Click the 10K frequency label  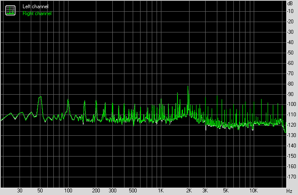(x=253, y=191)
